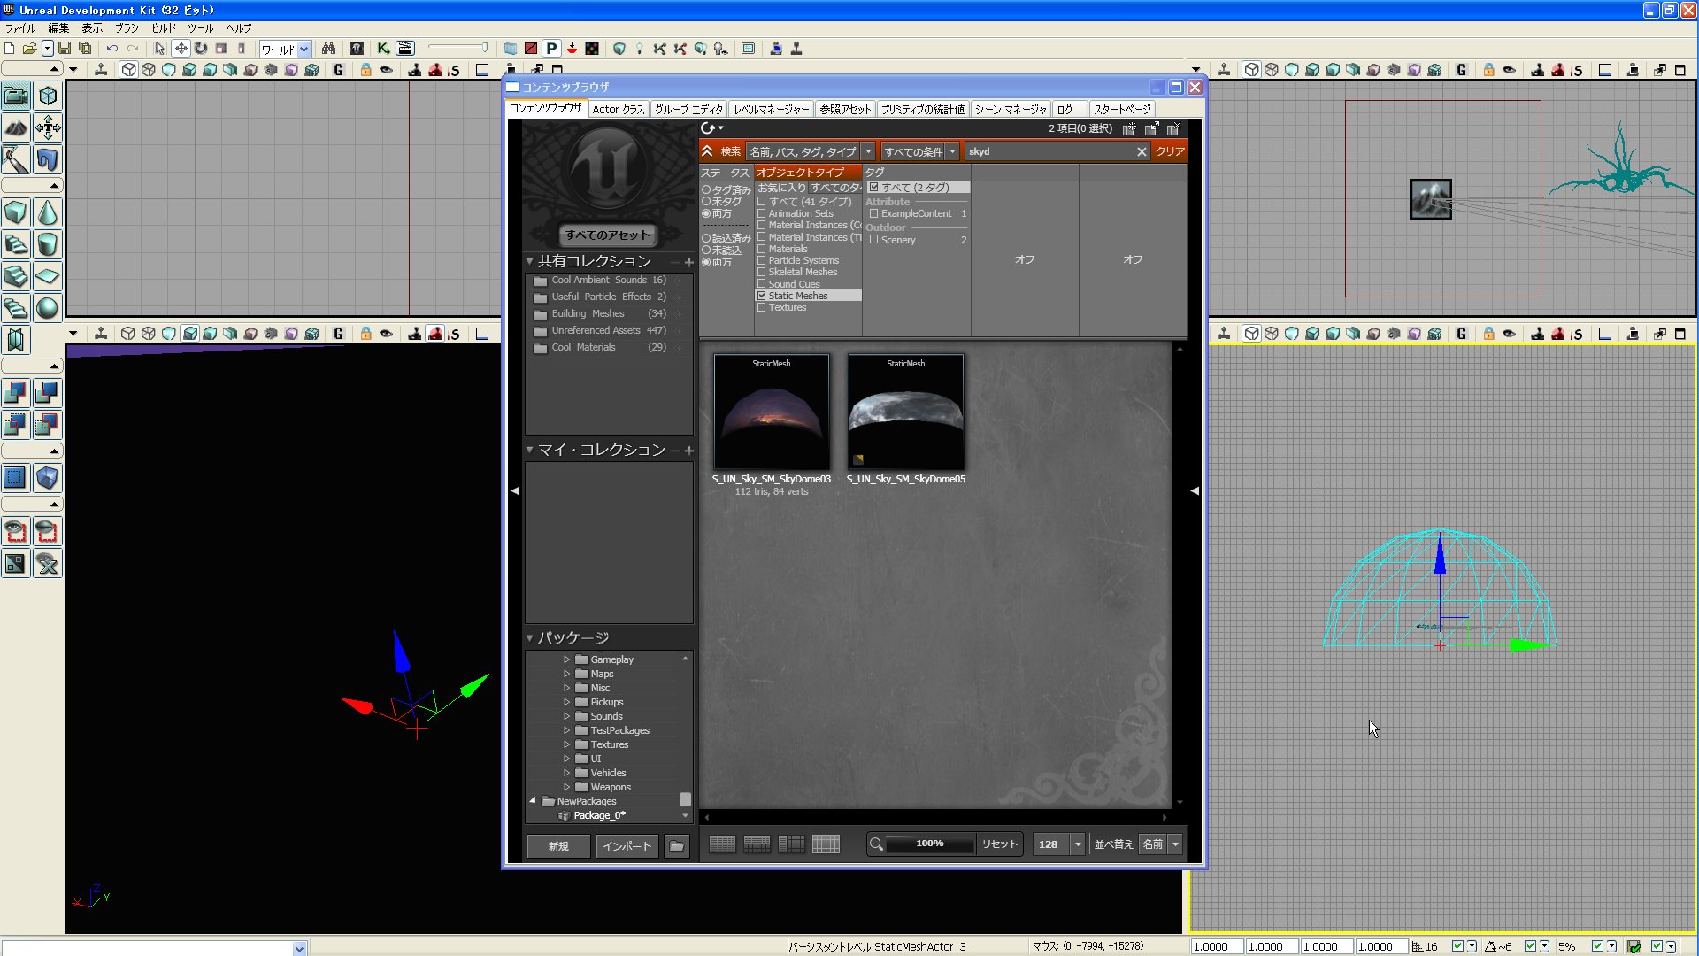1699x956 pixels.
Task: Open Kismet editor with K icon
Action: pos(383,49)
